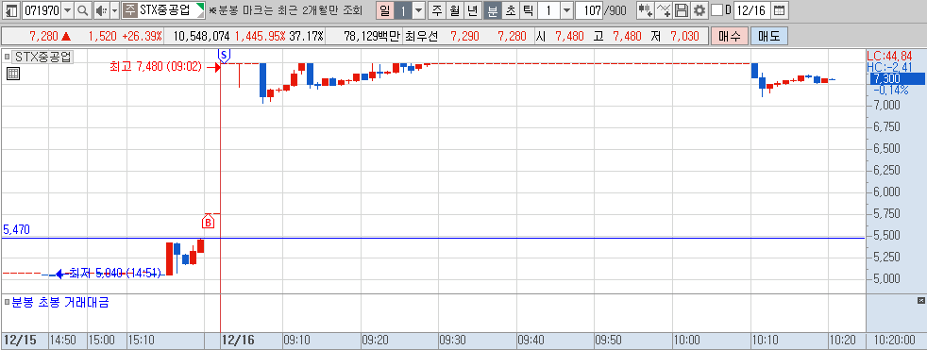Select the 일 (daily) chart period
The width and height of the screenshot is (927, 350).
coord(385,10)
